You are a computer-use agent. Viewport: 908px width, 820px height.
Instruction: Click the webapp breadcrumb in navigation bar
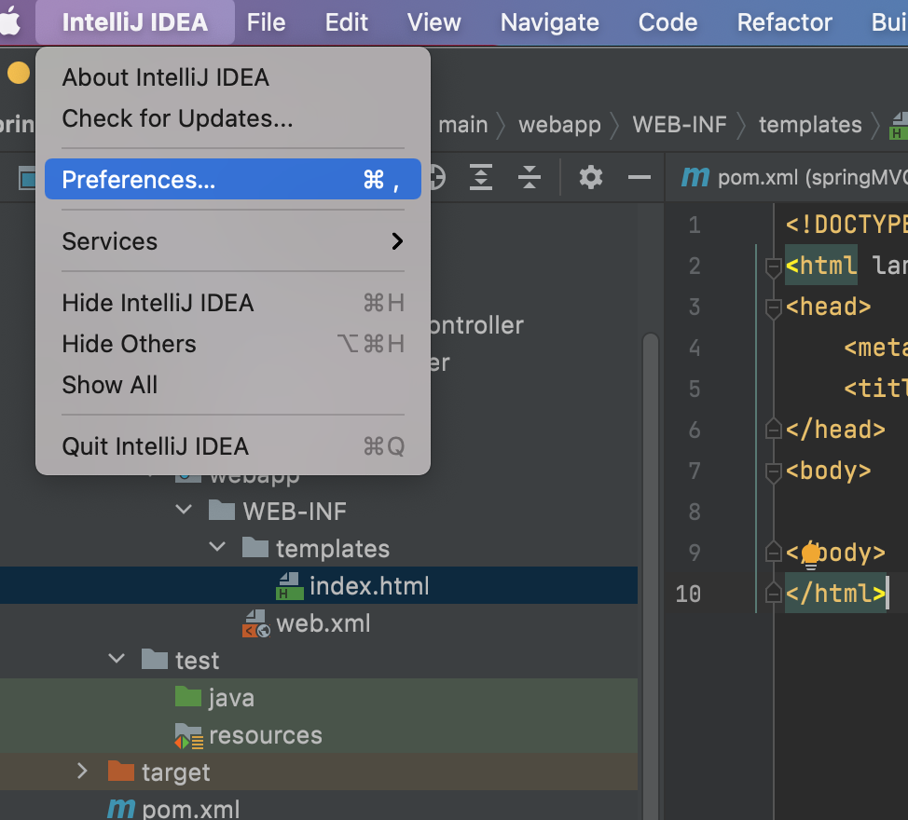(x=559, y=125)
